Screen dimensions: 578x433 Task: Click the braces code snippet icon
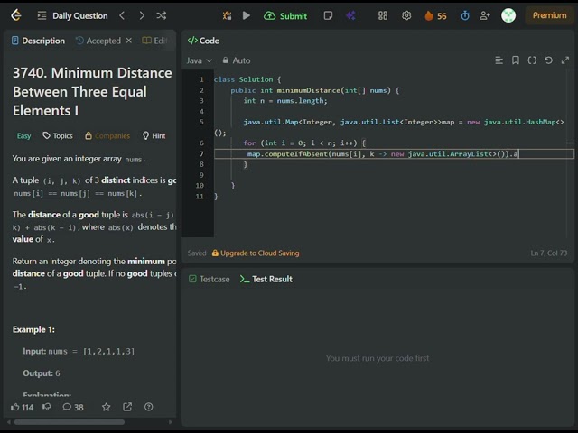coord(532,60)
